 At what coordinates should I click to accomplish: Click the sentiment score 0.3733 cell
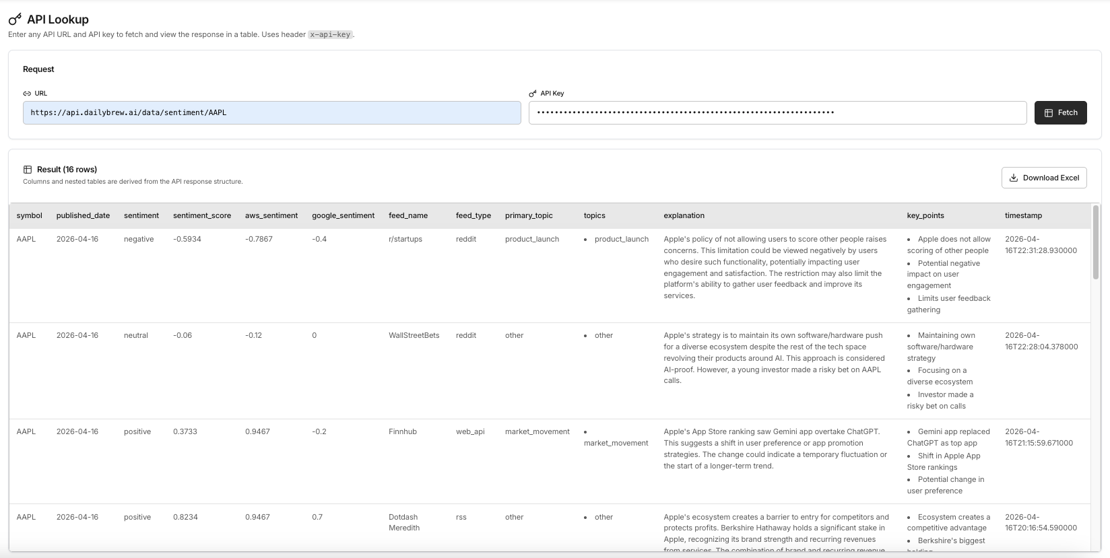coord(185,431)
